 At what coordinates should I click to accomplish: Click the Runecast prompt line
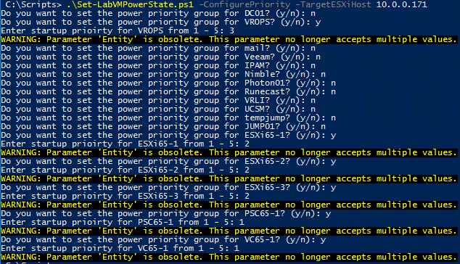[x=168, y=92]
